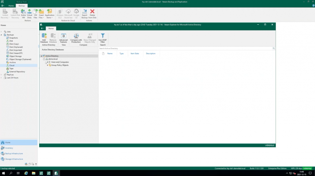Collapse the Backups tree node
The width and height of the screenshot is (315, 176).
pyautogui.click(x=1, y=35)
